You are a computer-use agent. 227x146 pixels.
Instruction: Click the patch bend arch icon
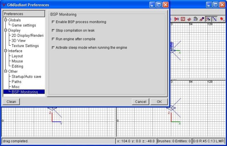coord(195,19)
